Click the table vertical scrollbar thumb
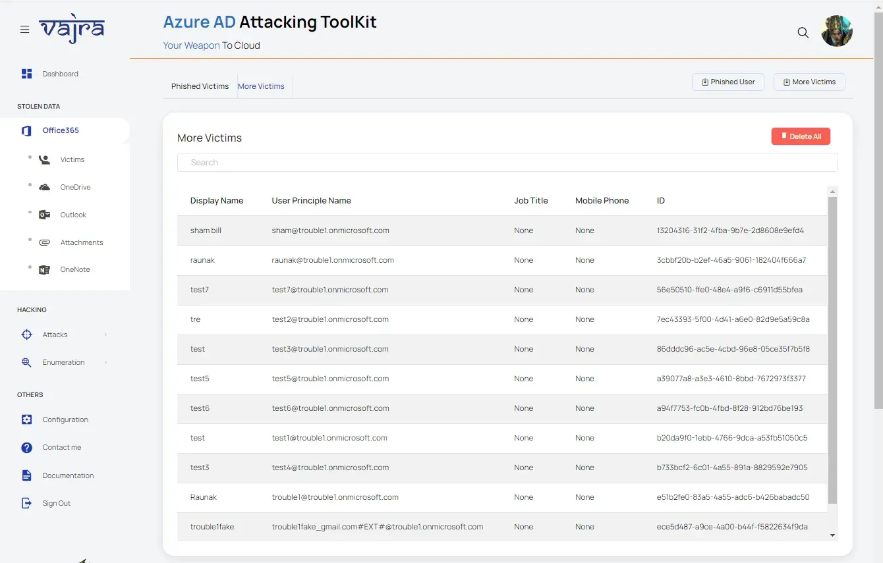This screenshot has height=563, width=883. point(832,350)
